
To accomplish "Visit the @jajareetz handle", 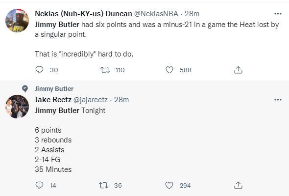I will [91, 100].
